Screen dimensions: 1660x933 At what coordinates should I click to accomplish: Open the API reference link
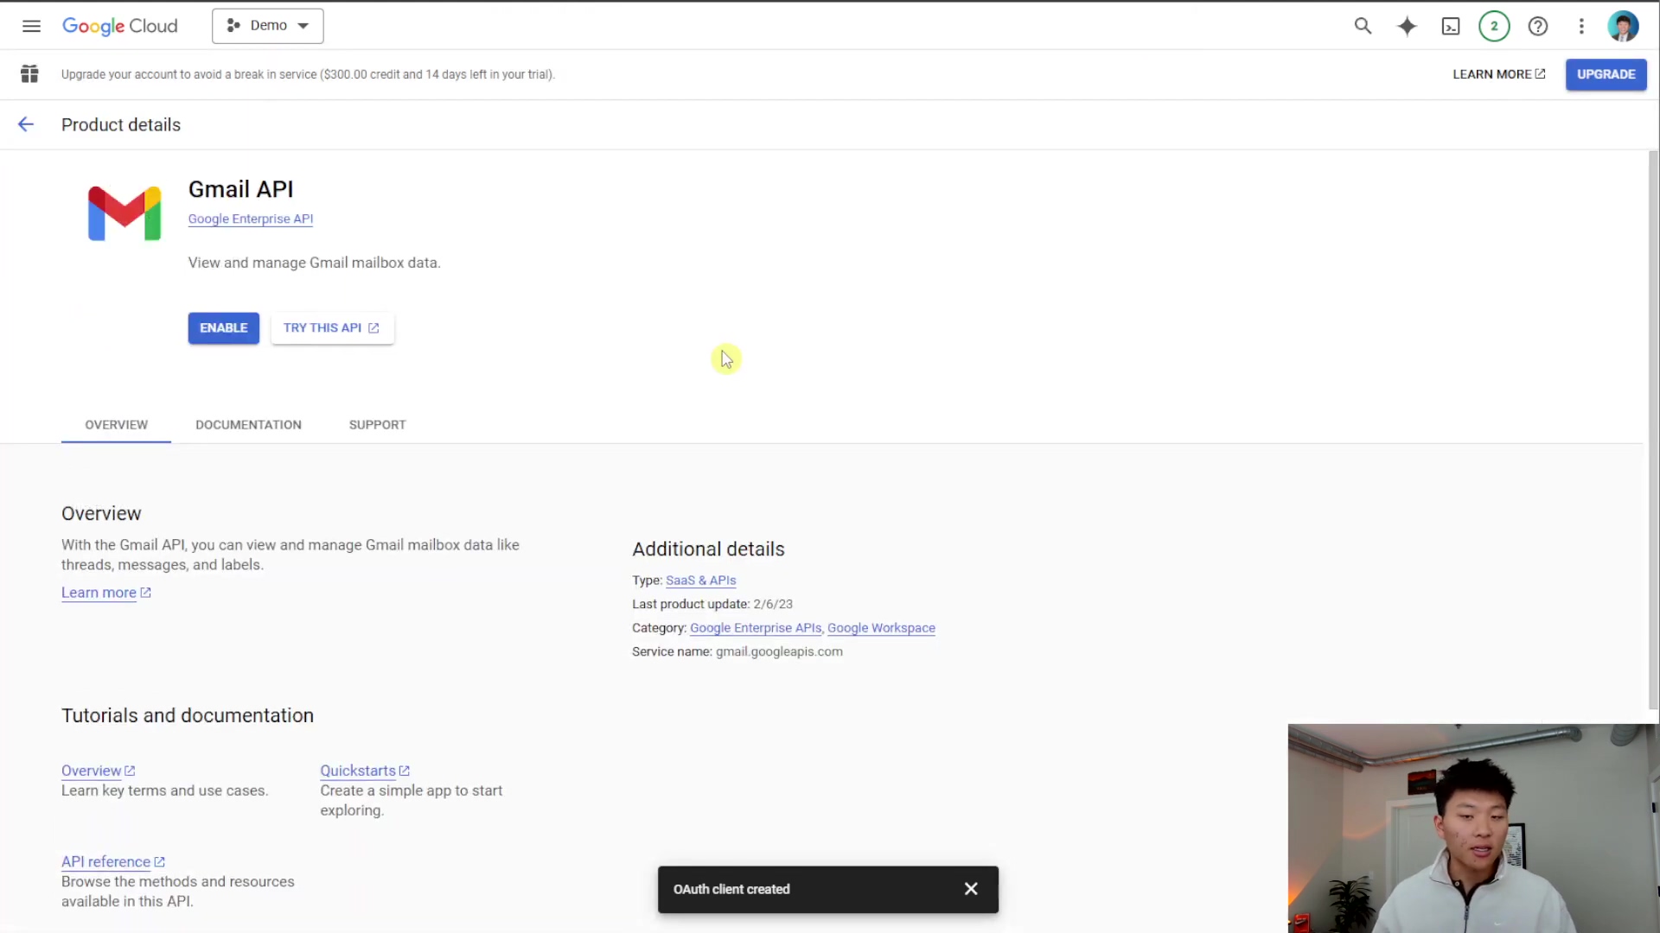112,861
